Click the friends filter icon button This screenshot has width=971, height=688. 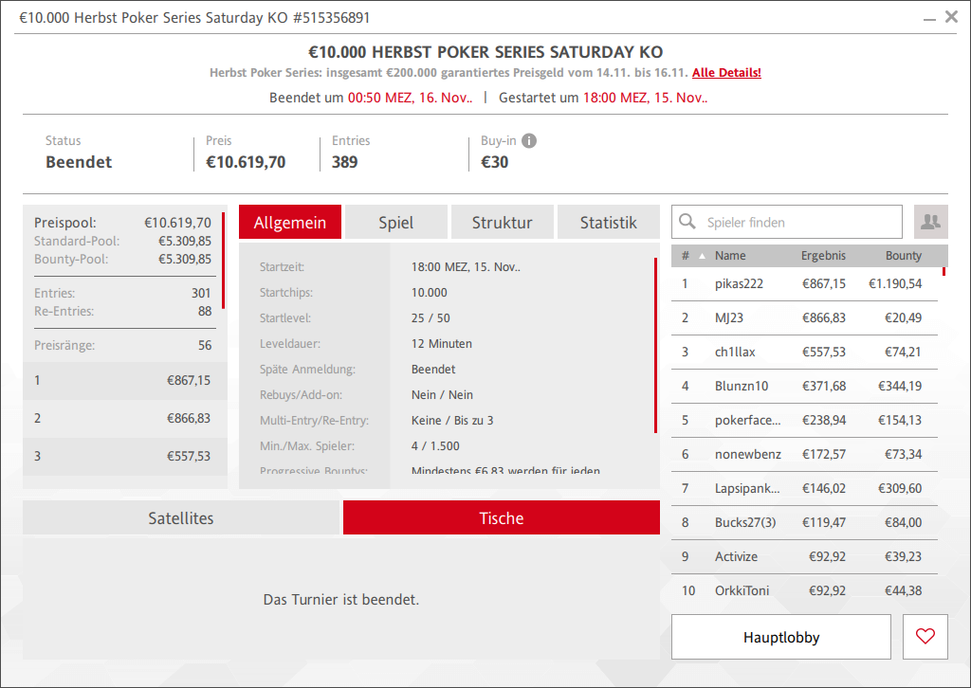[930, 222]
